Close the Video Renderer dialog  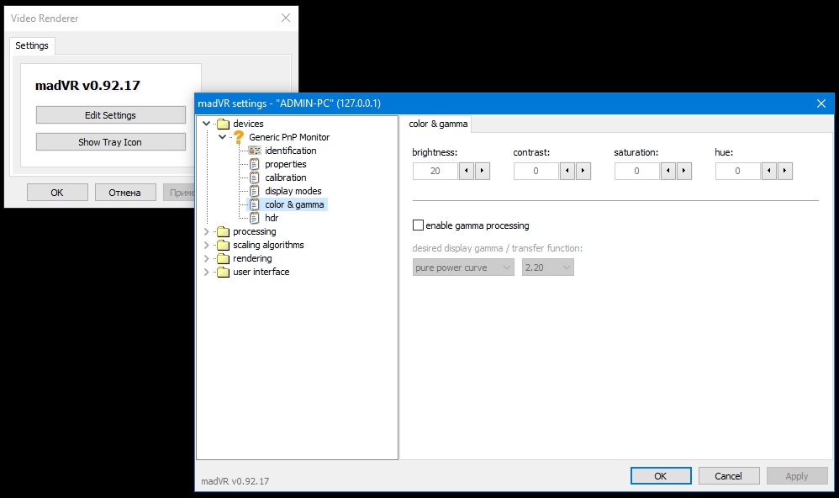tap(286, 18)
